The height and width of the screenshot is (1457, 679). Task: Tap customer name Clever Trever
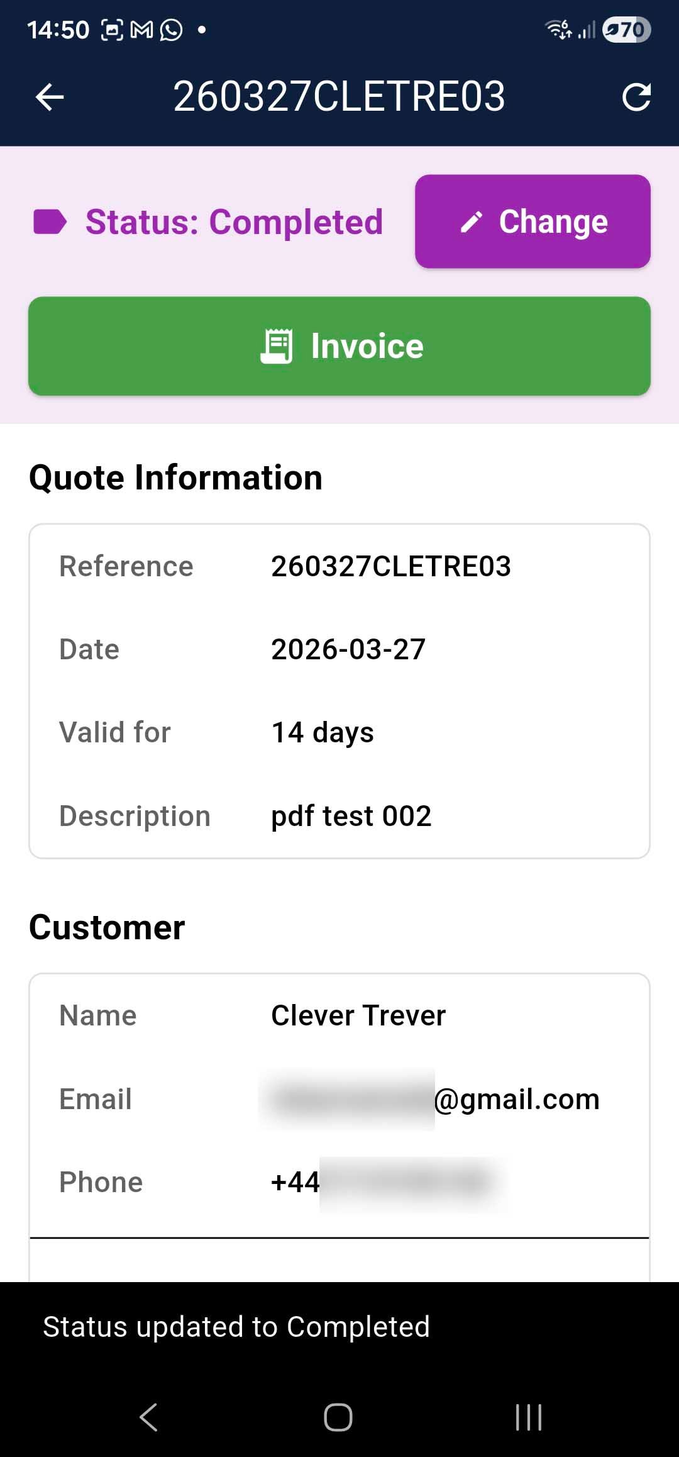click(x=357, y=1014)
